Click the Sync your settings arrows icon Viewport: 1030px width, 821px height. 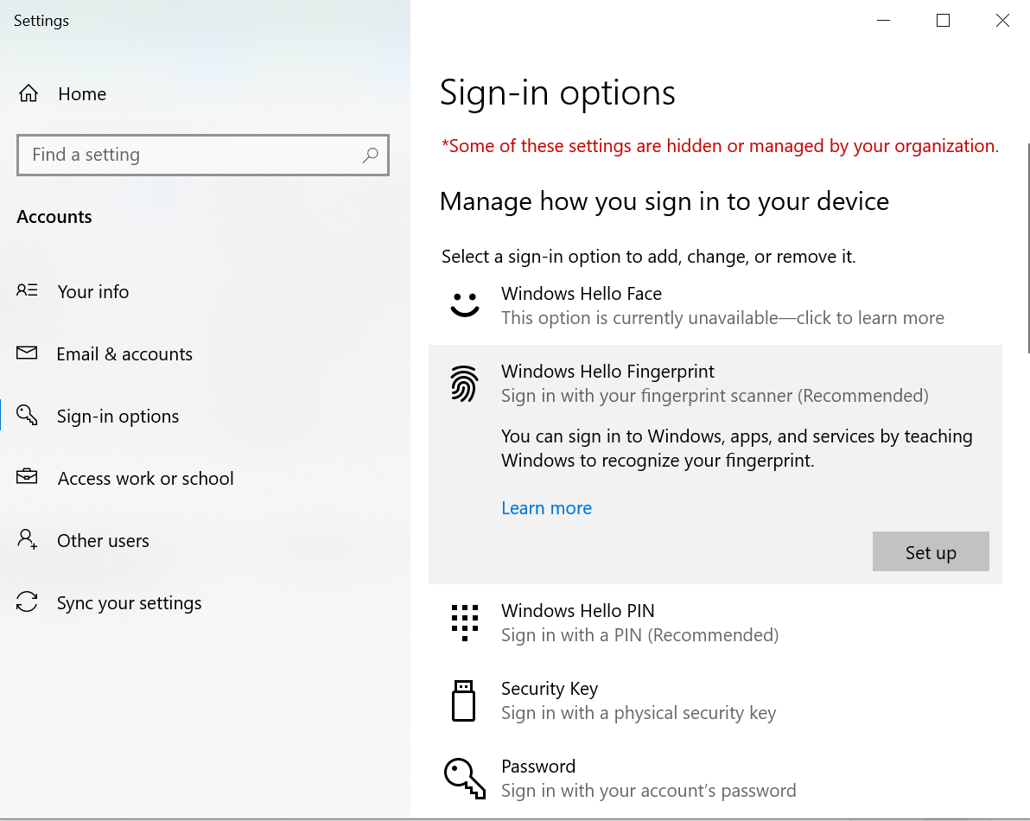point(27,601)
